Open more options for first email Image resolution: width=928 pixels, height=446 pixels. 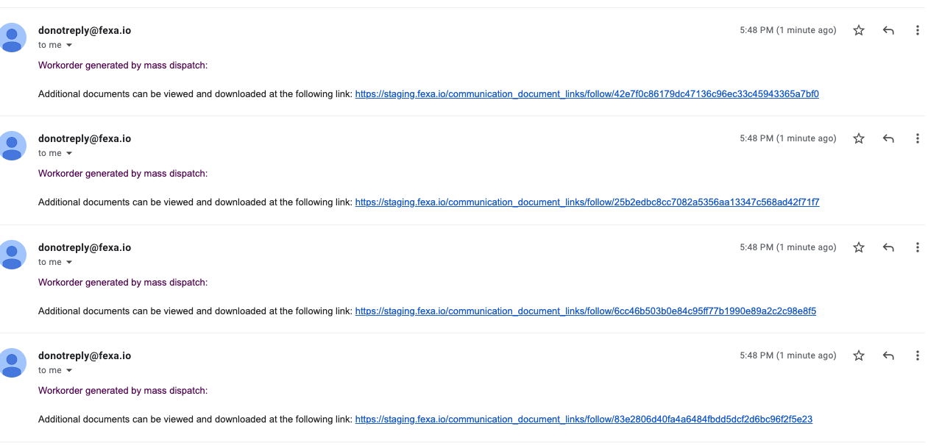(x=917, y=30)
